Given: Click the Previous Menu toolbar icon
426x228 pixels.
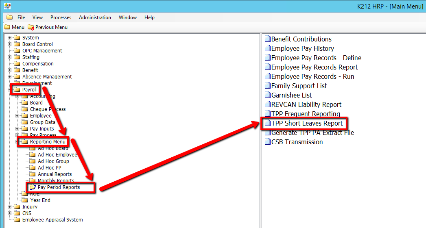Looking at the screenshot, I should point(31,27).
